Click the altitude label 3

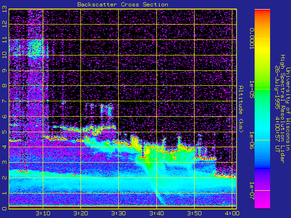click(4, 163)
